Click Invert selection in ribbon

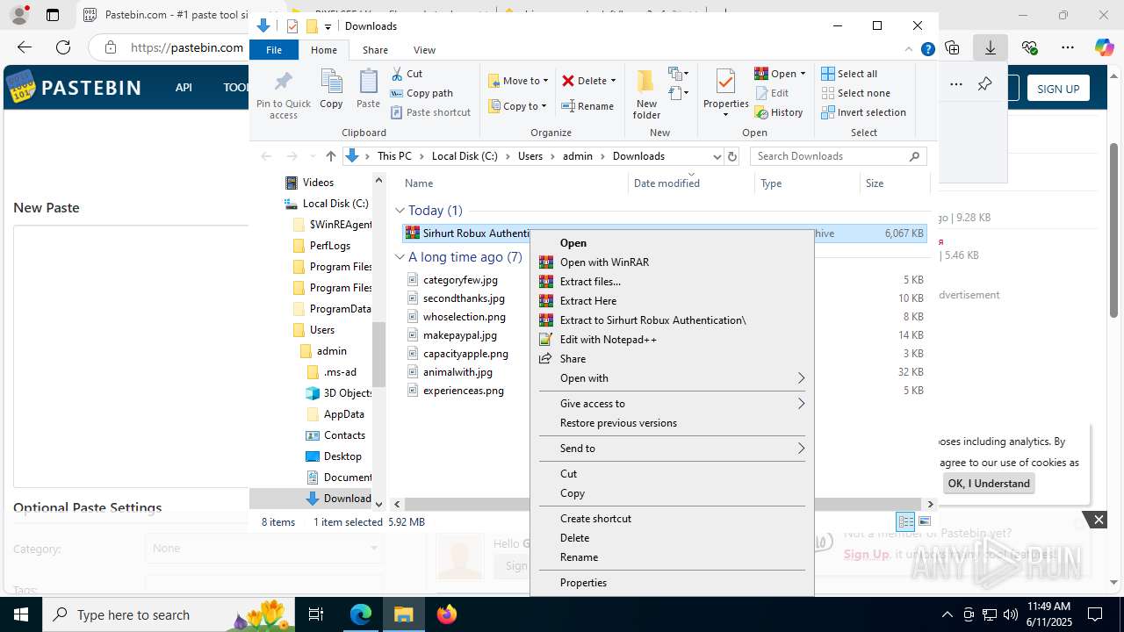click(864, 112)
